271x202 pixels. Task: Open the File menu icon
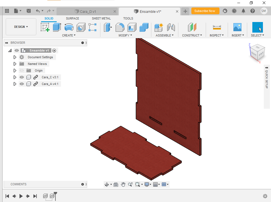click(x=18, y=11)
